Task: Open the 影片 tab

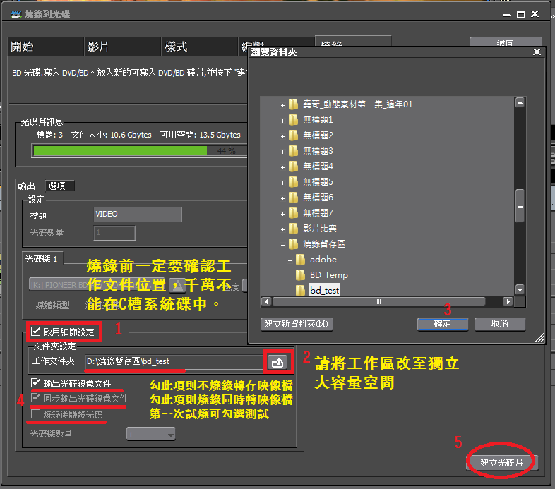Action: pyautogui.click(x=99, y=47)
